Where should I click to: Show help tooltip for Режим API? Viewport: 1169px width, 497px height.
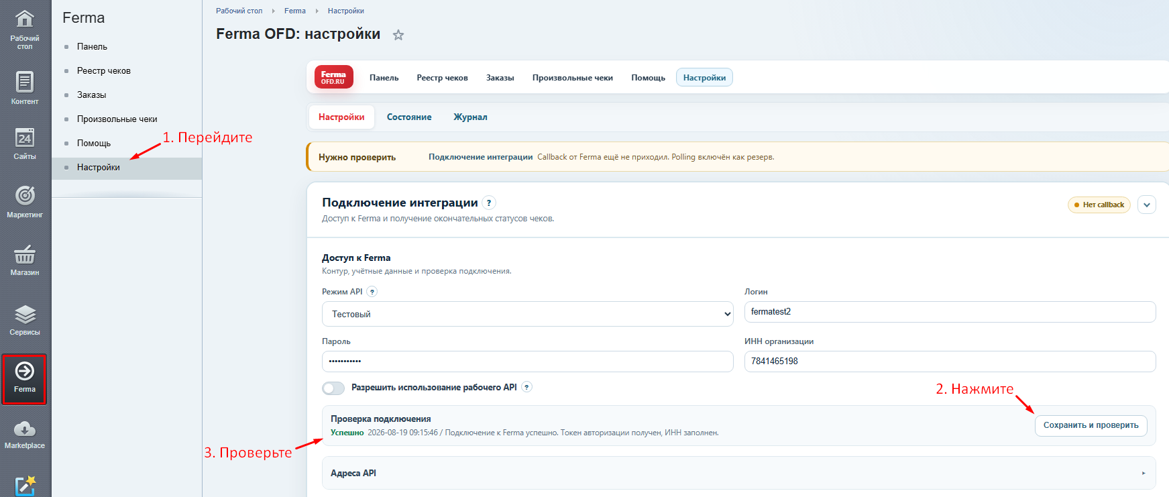[372, 292]
